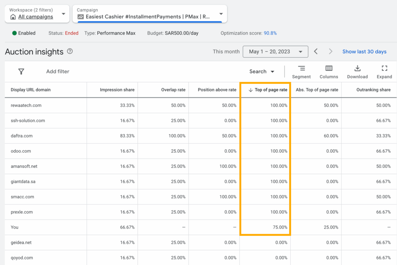Viewport: 397px width, 265px height.
Task: Open the Search type dropdown
Action: 262,72
